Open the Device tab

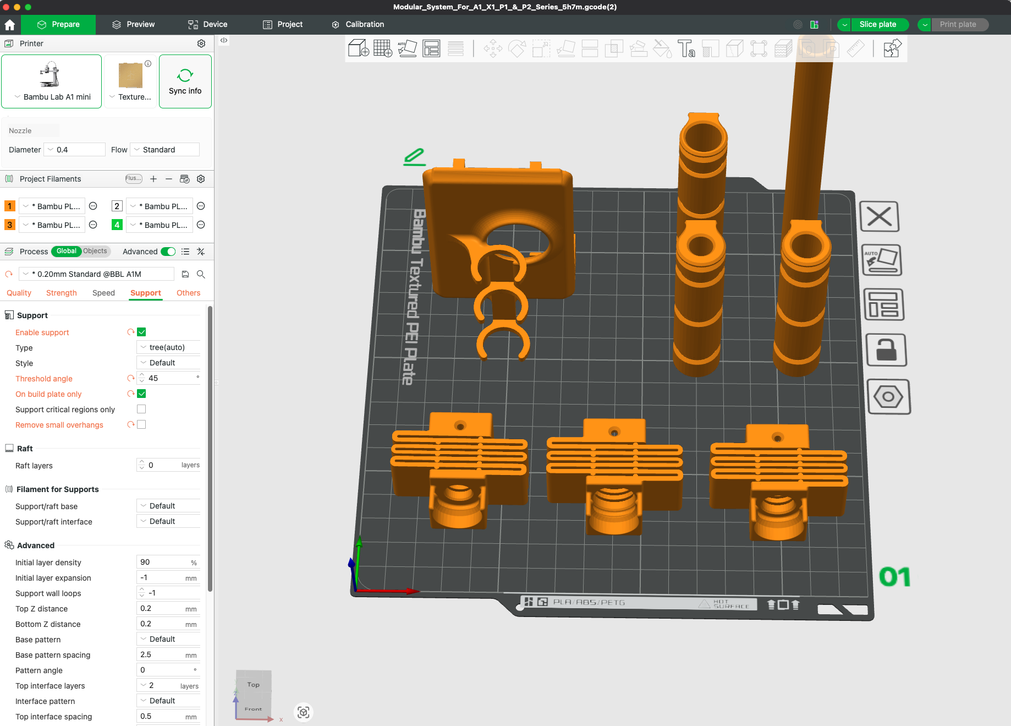click(x=208, y=25)
